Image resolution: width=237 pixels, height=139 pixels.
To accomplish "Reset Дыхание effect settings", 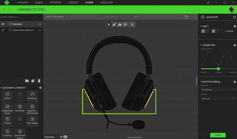I will click(x=235, y=17).
